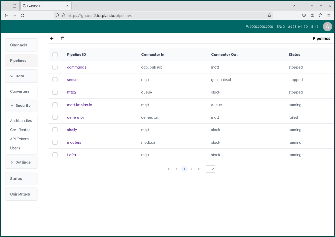The width and height of the screenshot is (335, 237).
Task: Toggle the select-all pipelines checkbox
Action: 55,55
